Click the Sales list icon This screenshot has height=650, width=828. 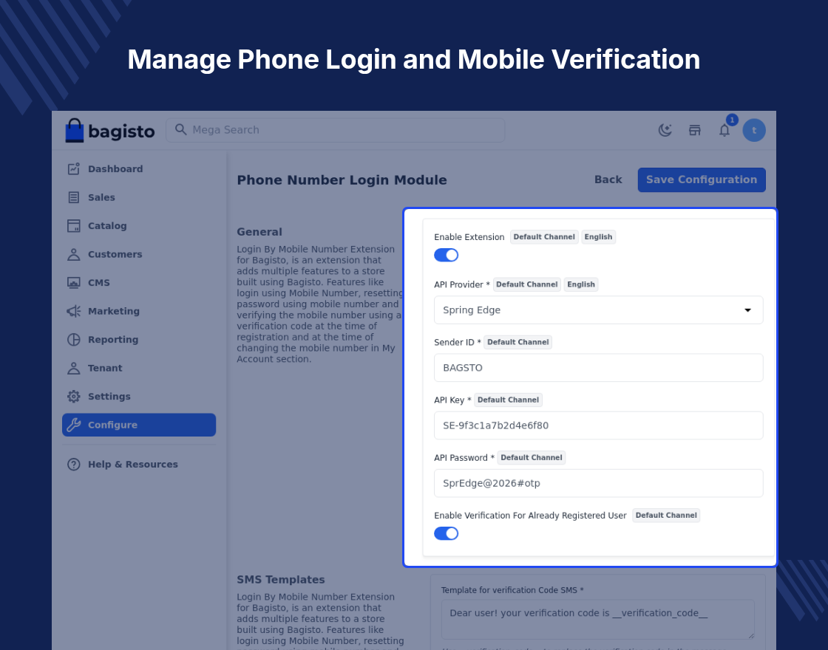coord(74,197)
